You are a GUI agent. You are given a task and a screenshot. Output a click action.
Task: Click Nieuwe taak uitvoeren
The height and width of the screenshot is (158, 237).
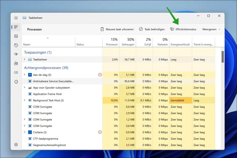click(x=117, y=29)
